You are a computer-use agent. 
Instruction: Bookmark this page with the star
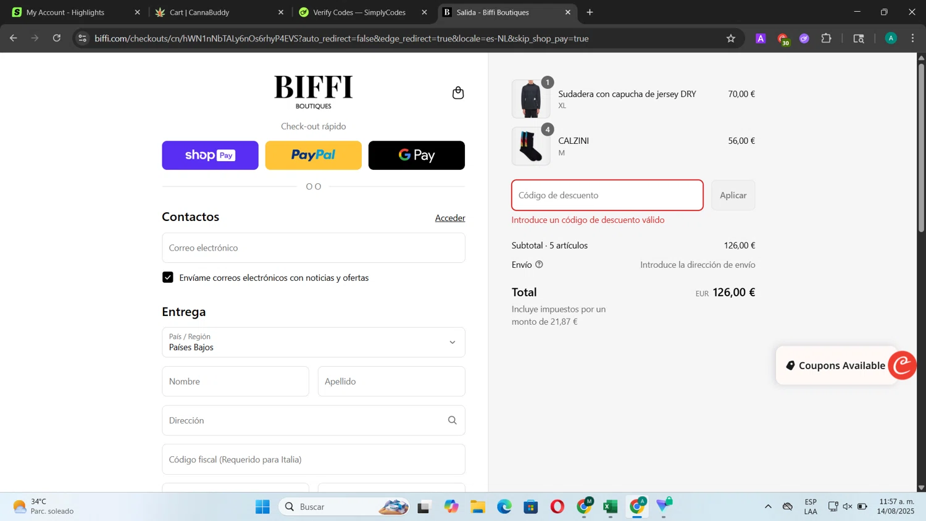(731, 38)
